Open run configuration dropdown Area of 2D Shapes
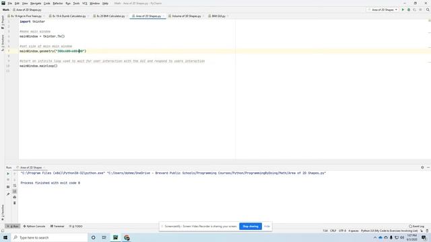Viewport: 431px width, 242px height. [x=383, y=9]
